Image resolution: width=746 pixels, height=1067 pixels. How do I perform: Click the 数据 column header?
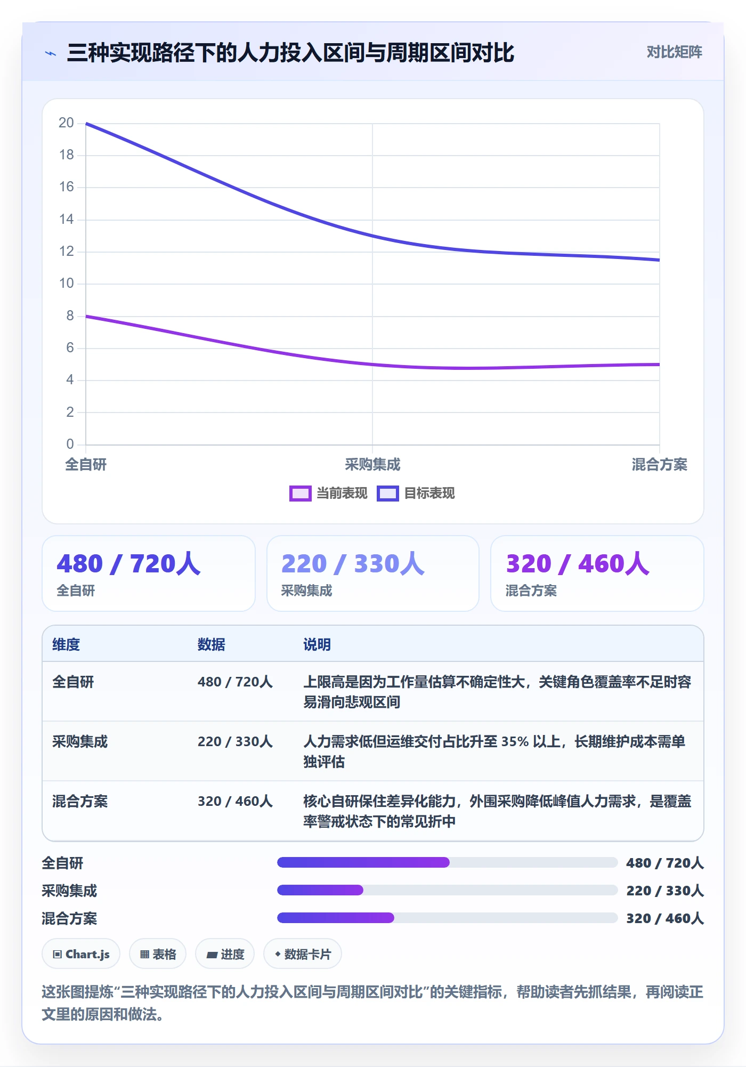pos(212,644)
